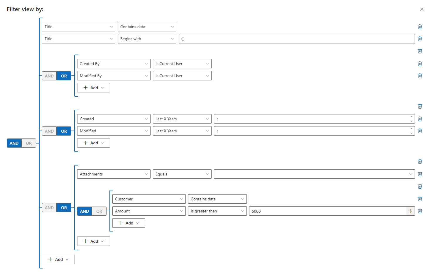Open the Created Last X Years operator dropdown

(182, 119)
